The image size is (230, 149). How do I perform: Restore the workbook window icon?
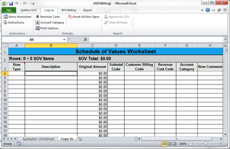point(219,10)
